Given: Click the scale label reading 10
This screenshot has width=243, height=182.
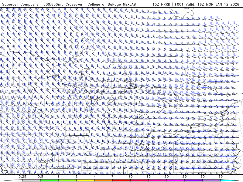Looking at the screenshot, I should click(131, 177).
